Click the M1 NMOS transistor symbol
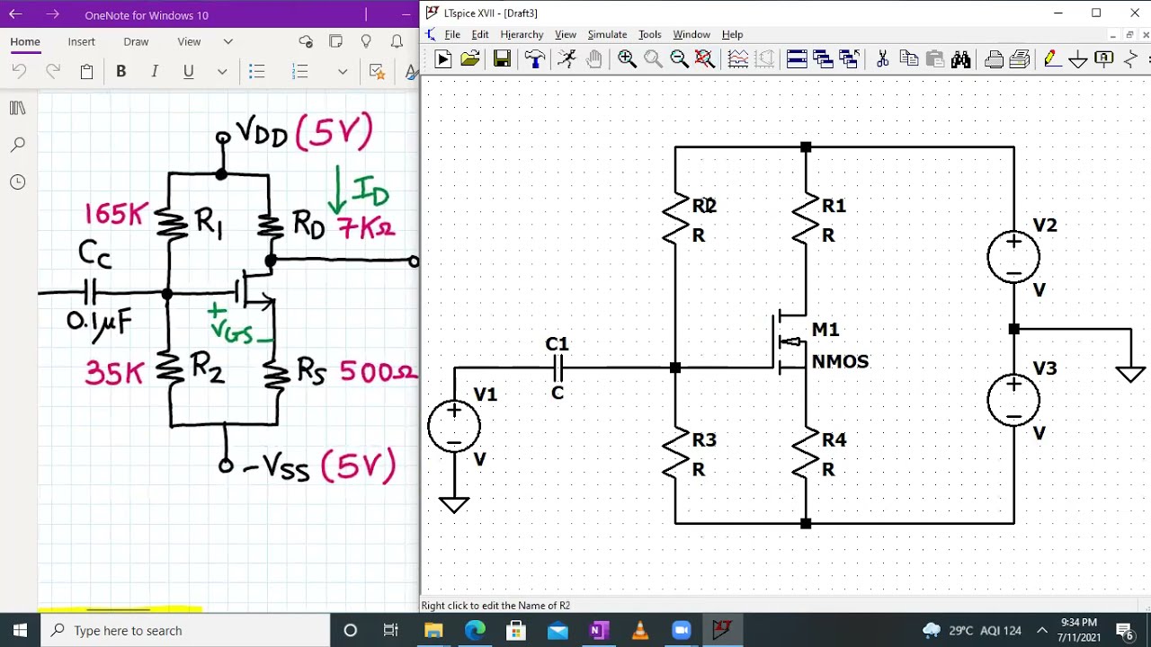1151x647 pixels. (x=791, y=341)
